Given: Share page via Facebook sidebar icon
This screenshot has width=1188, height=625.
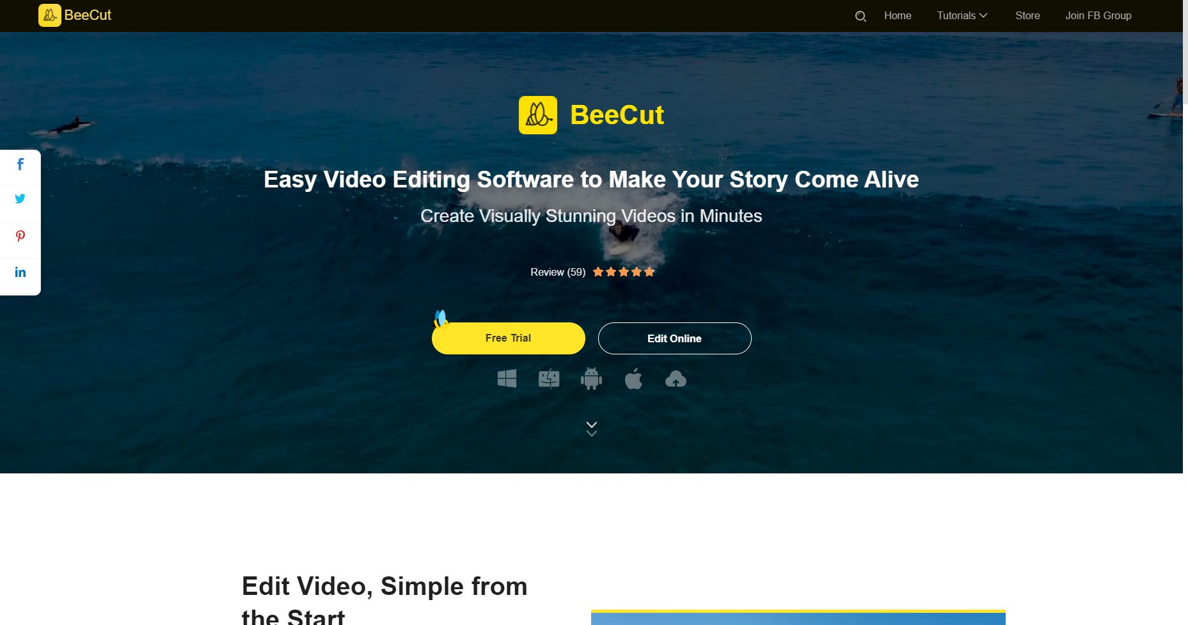Looking at the screenshot, I should [x=20, y=164].
